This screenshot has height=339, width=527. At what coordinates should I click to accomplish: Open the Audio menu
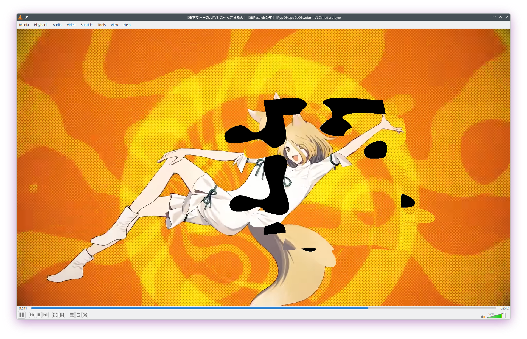[57, 25]
